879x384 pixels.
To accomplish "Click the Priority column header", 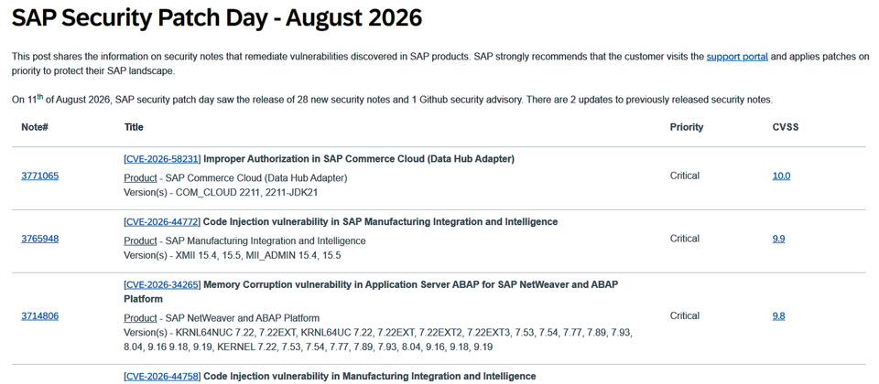I will [687, 127].
